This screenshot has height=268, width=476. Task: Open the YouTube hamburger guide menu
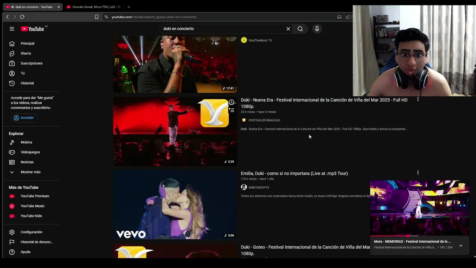(12, 29)
